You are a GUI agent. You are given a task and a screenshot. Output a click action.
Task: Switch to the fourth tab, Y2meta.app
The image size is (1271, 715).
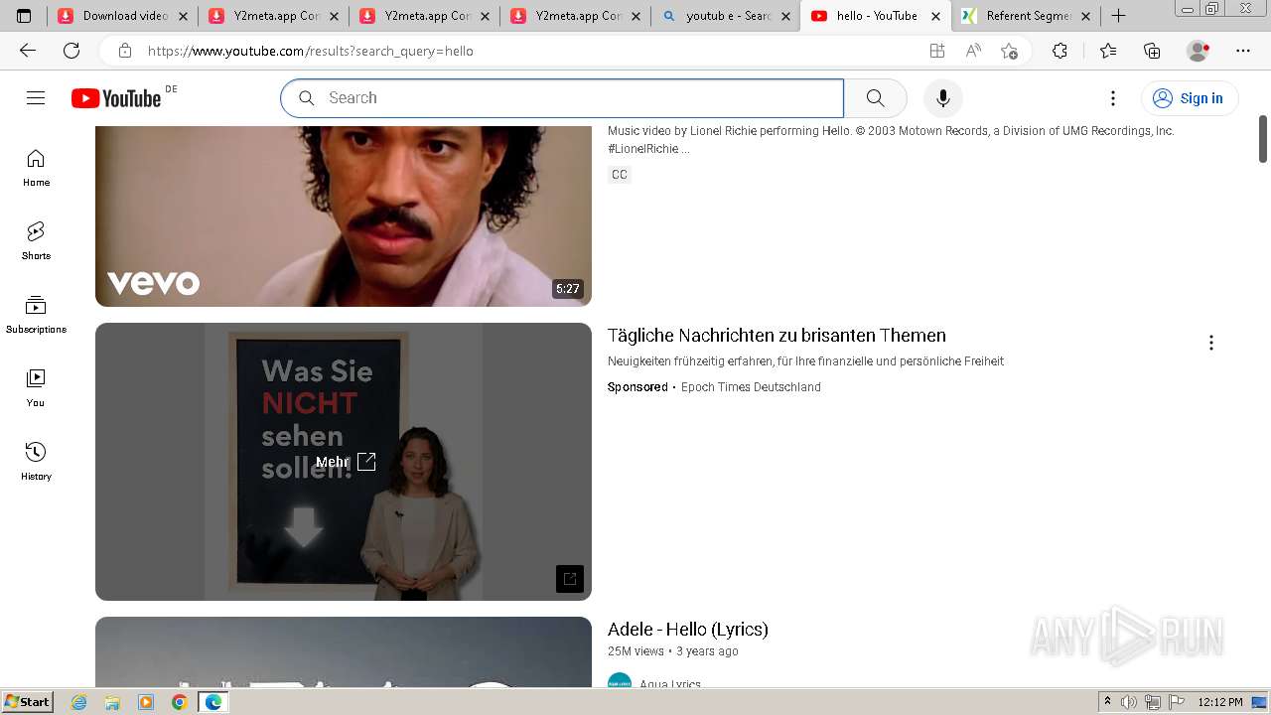(x=575, y=16)
